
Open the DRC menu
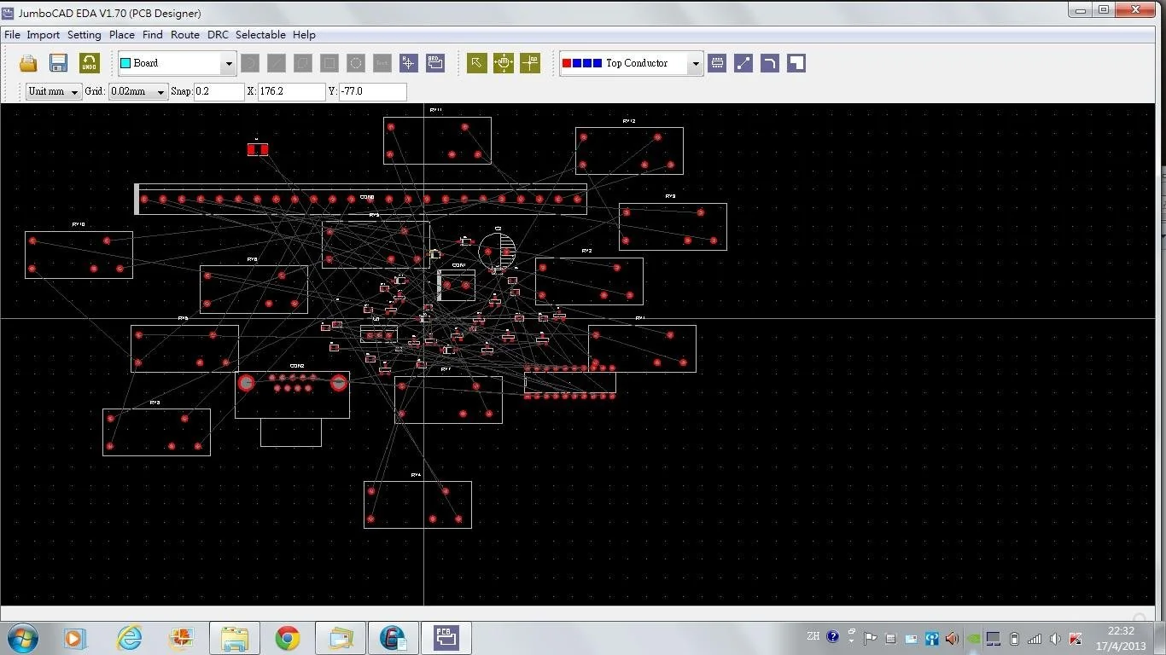coord(217,34)
